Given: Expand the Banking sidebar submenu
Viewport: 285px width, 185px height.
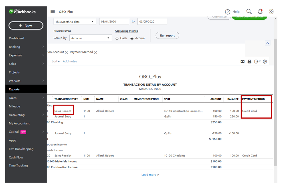Looking at the screenshot, I should [43, 47].
